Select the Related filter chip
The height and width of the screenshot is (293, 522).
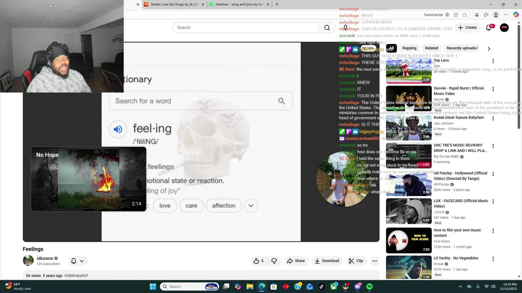tap(431, 48)
